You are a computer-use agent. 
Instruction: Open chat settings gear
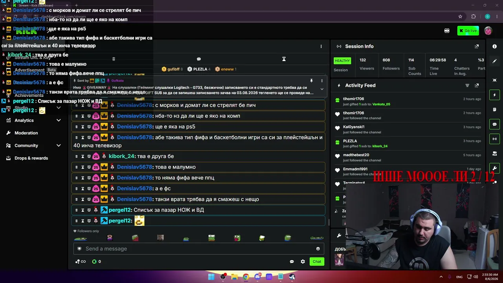(x=303, y=261)
